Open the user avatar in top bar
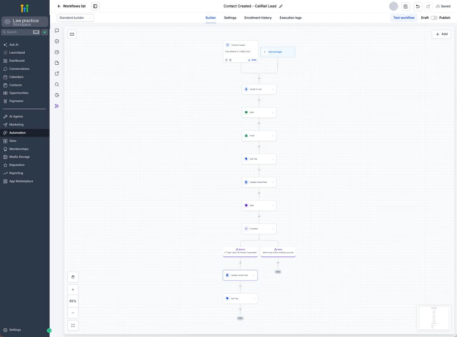This screenshot has height=337, width=457. 393,6
